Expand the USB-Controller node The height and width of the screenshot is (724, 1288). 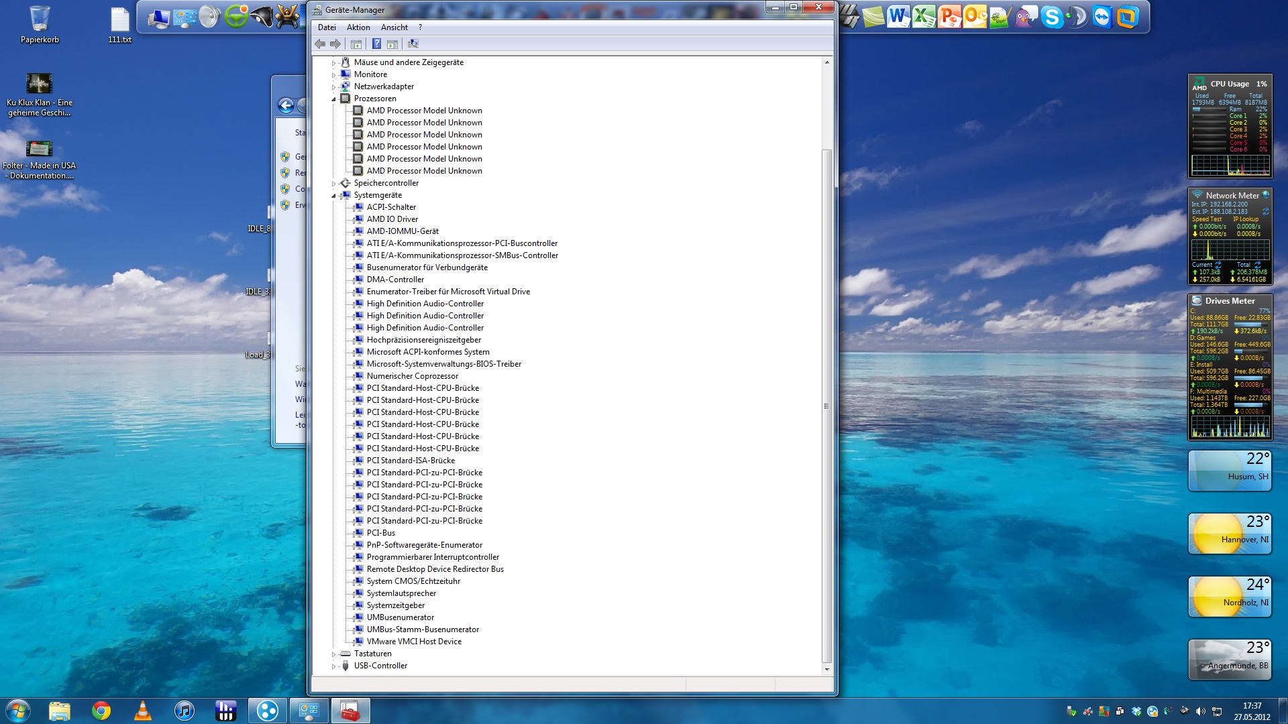click(x=333, y=666)
